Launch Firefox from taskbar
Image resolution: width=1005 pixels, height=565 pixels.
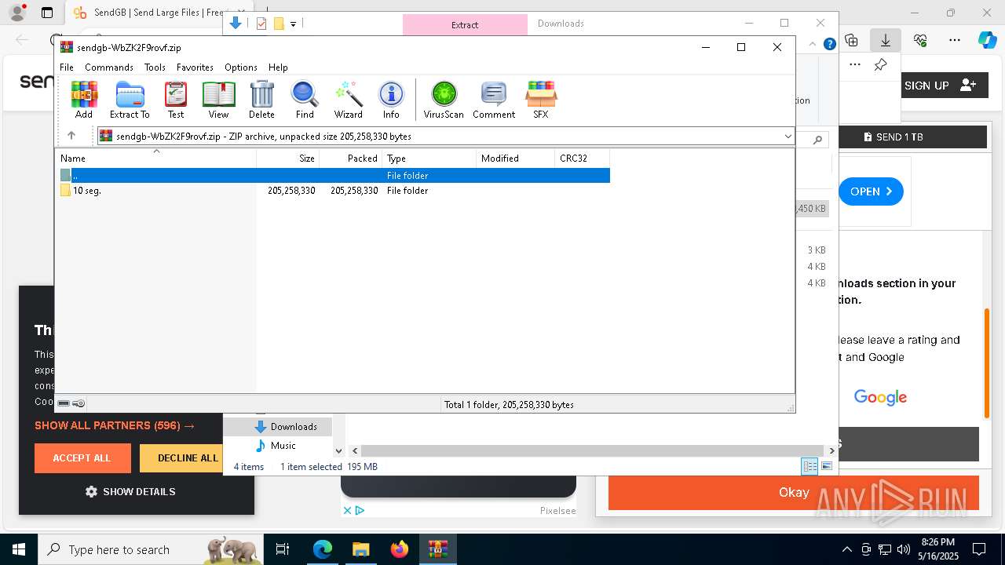(400, 549)
